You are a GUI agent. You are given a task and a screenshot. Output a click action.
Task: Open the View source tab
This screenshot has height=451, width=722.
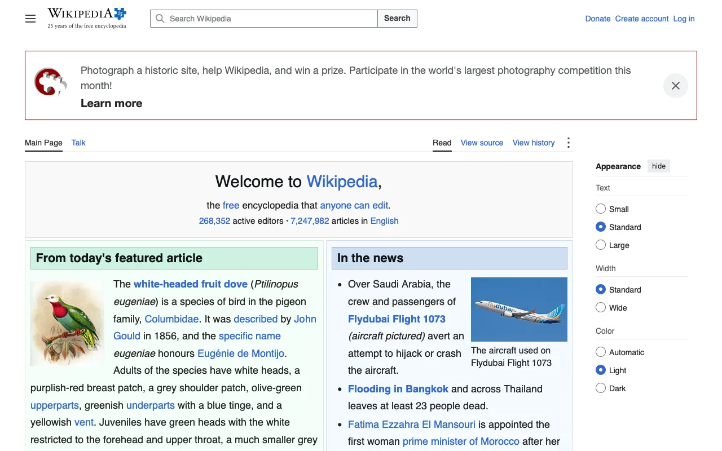[x=482, y=143]
